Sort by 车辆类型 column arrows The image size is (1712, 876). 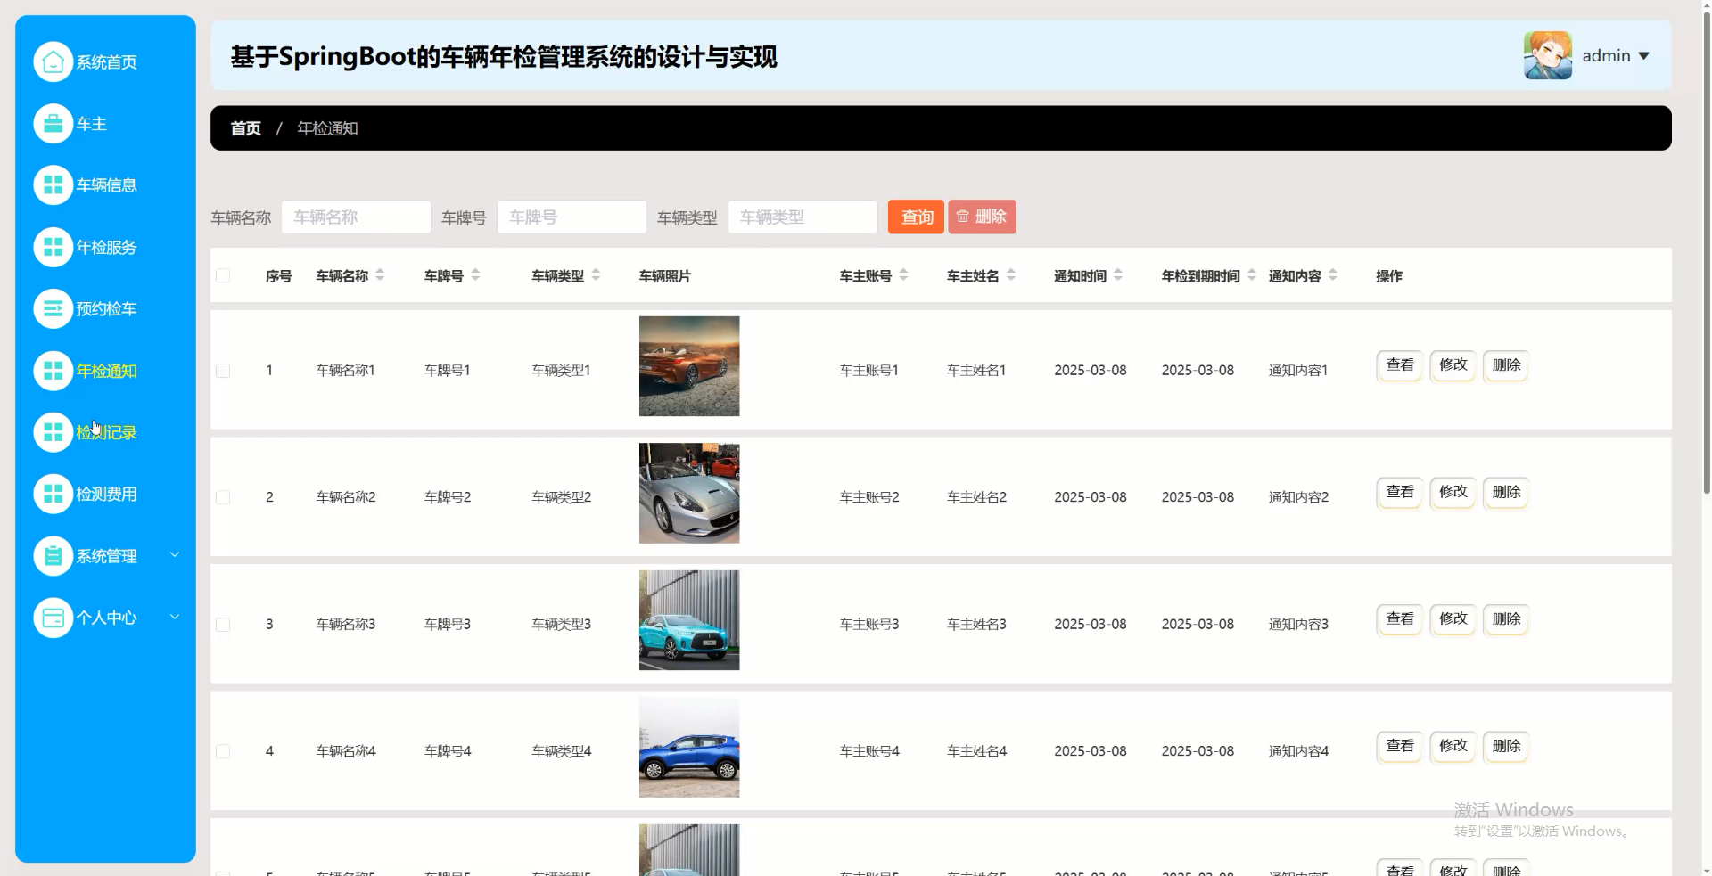[x=596, y=275]
